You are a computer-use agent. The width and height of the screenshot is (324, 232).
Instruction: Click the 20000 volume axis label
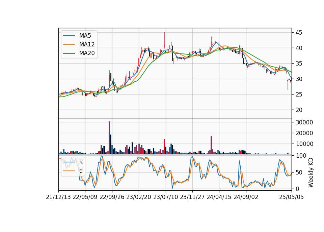304,133
